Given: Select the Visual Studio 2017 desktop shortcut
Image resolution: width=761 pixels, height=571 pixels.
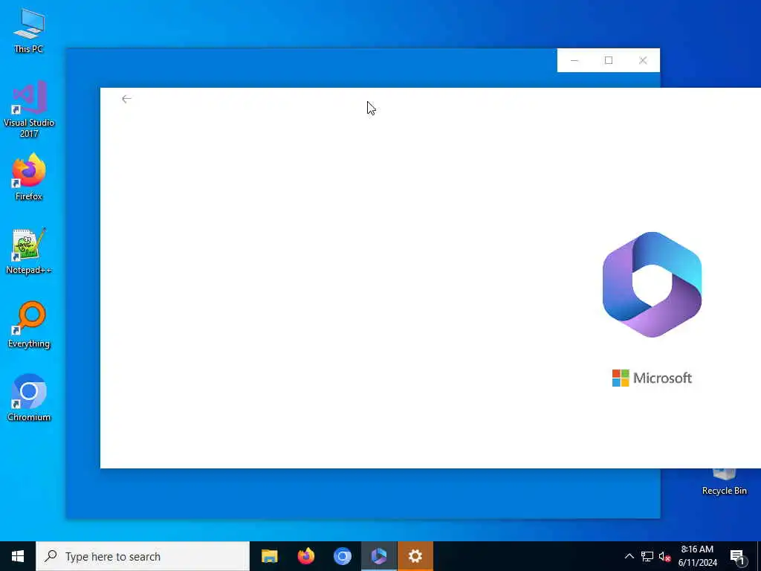Looking at the screenshot, I should pyautogui.click(x=29, y=110).
